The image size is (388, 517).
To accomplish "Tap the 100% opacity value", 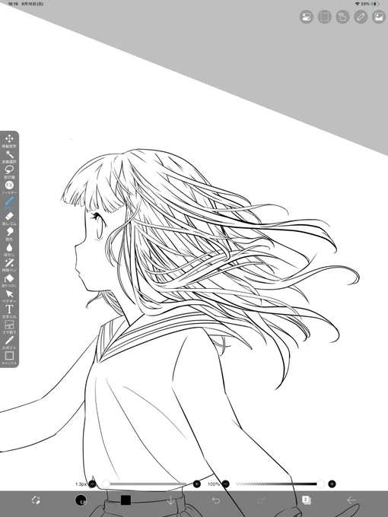I will (214, 484).
